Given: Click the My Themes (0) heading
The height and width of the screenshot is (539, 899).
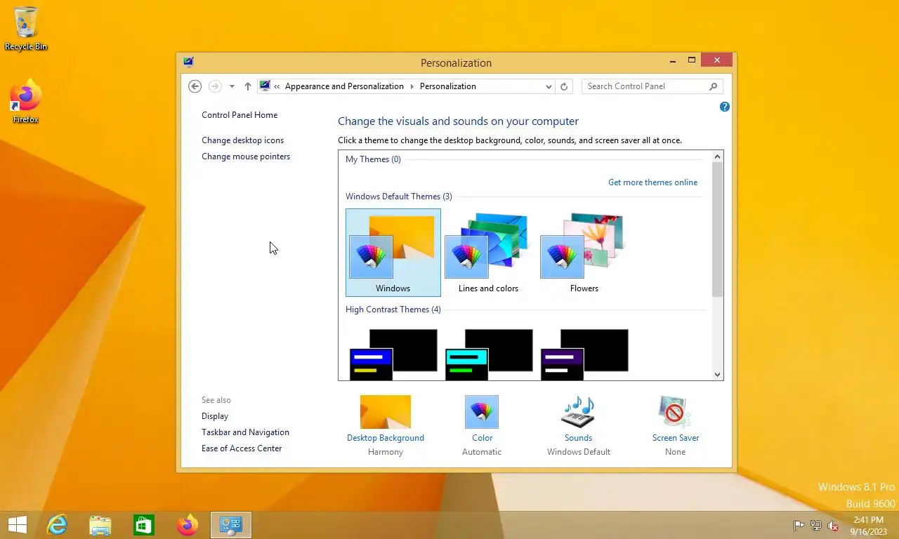Looking at the screenshot, I should (373, 159).
